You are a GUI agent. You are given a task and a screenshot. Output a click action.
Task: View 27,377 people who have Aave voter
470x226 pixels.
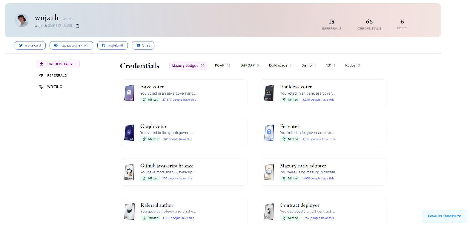click(x=179, y=100)
